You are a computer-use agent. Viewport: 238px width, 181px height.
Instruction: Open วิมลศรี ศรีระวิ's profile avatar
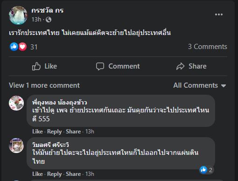[16, 146]
